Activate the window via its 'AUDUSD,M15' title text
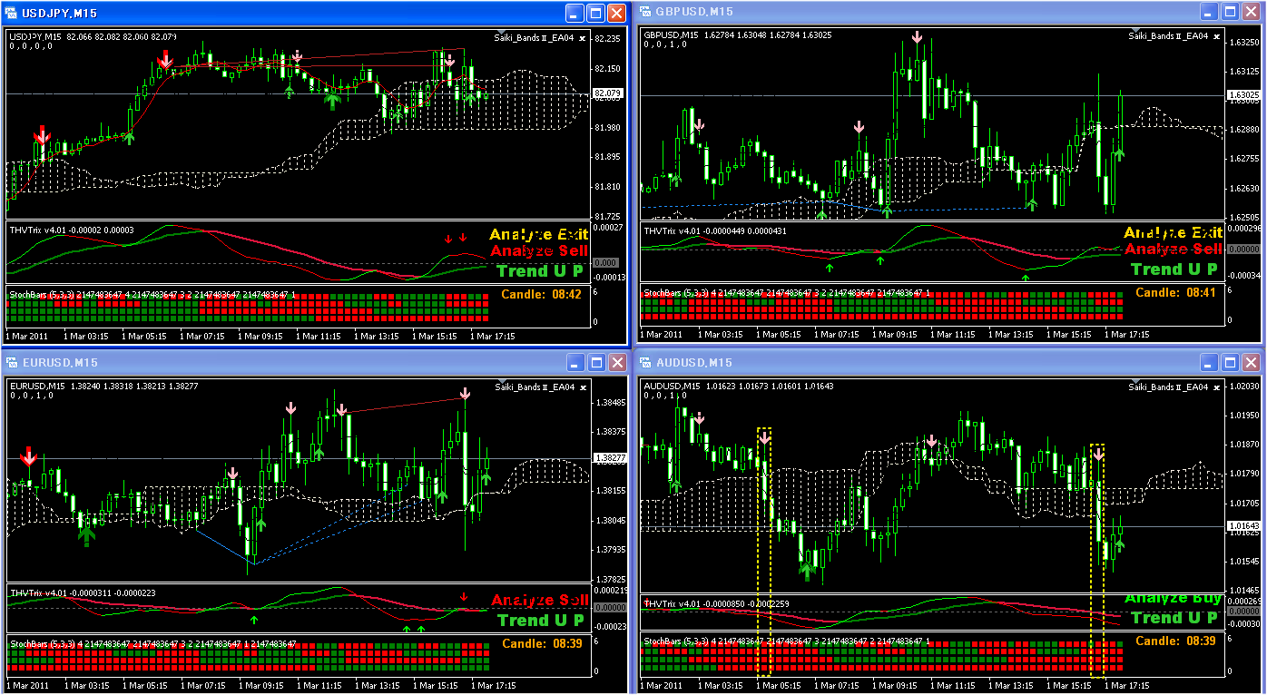Viewport: 1267px width, 695px height. [693, 363]
